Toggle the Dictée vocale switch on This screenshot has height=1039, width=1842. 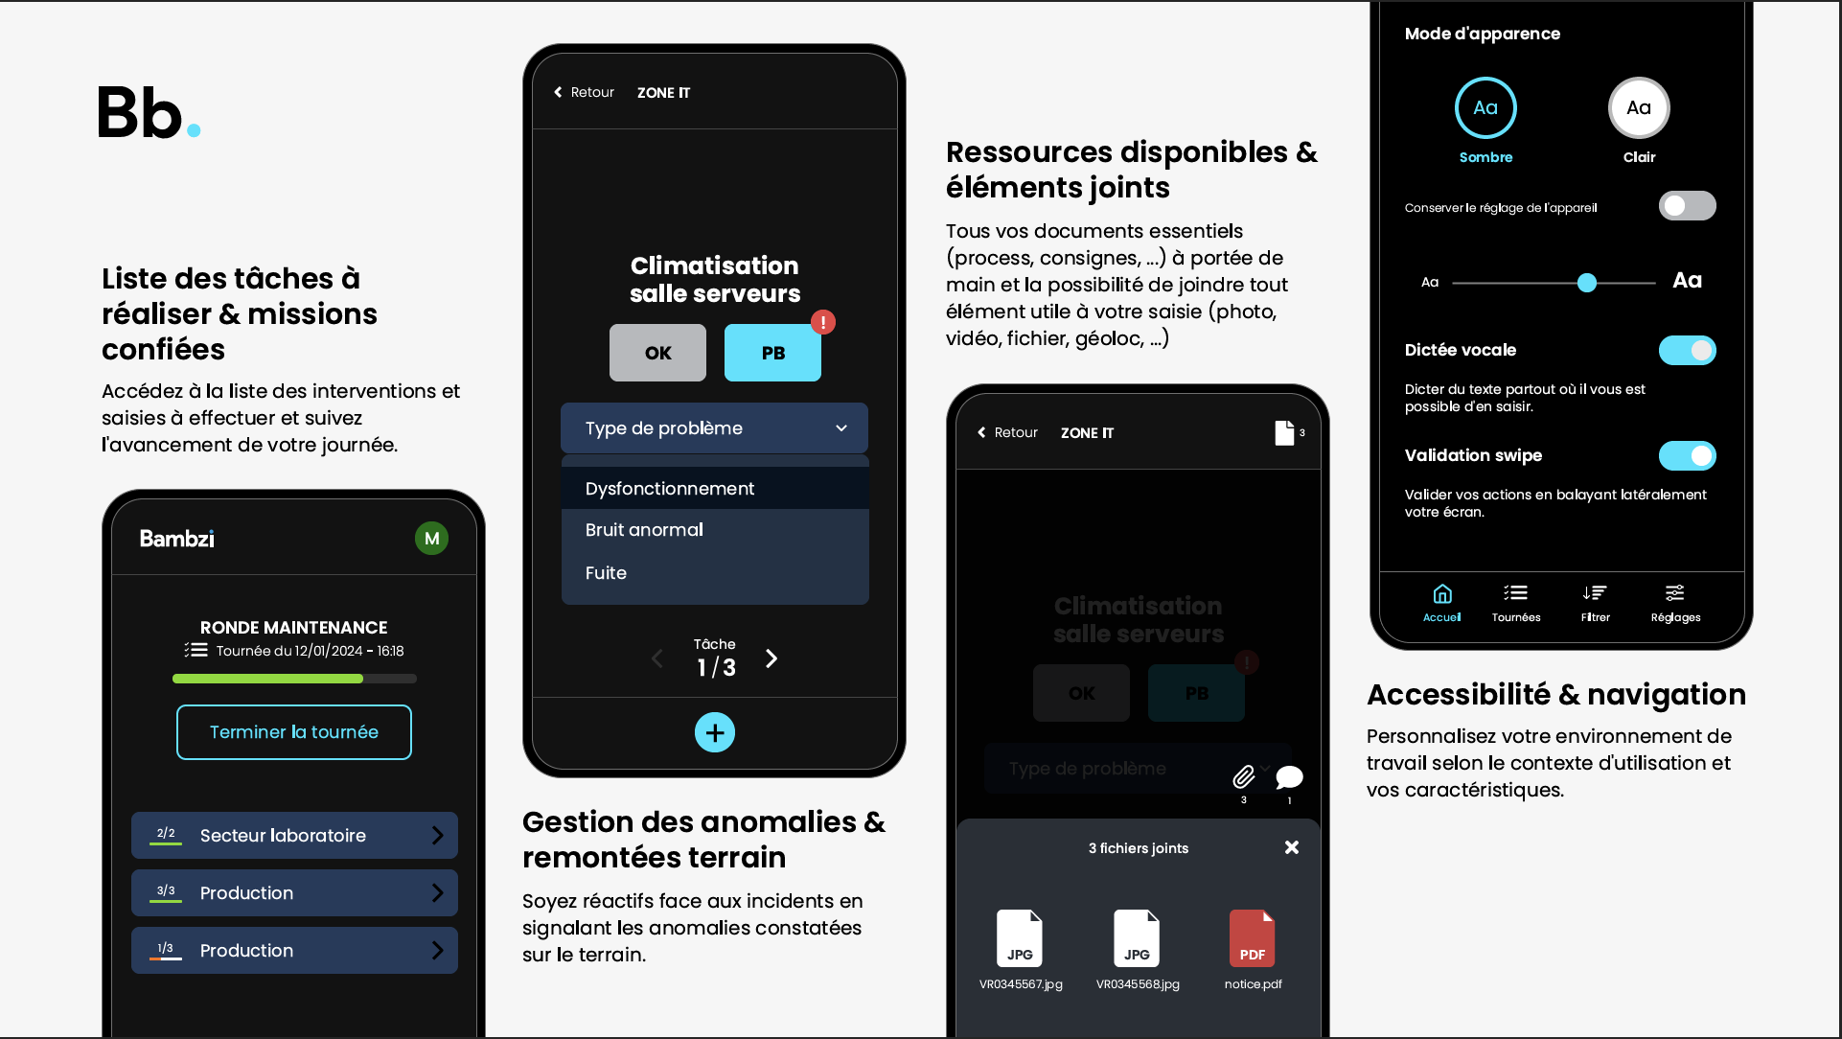(1687, 351)
